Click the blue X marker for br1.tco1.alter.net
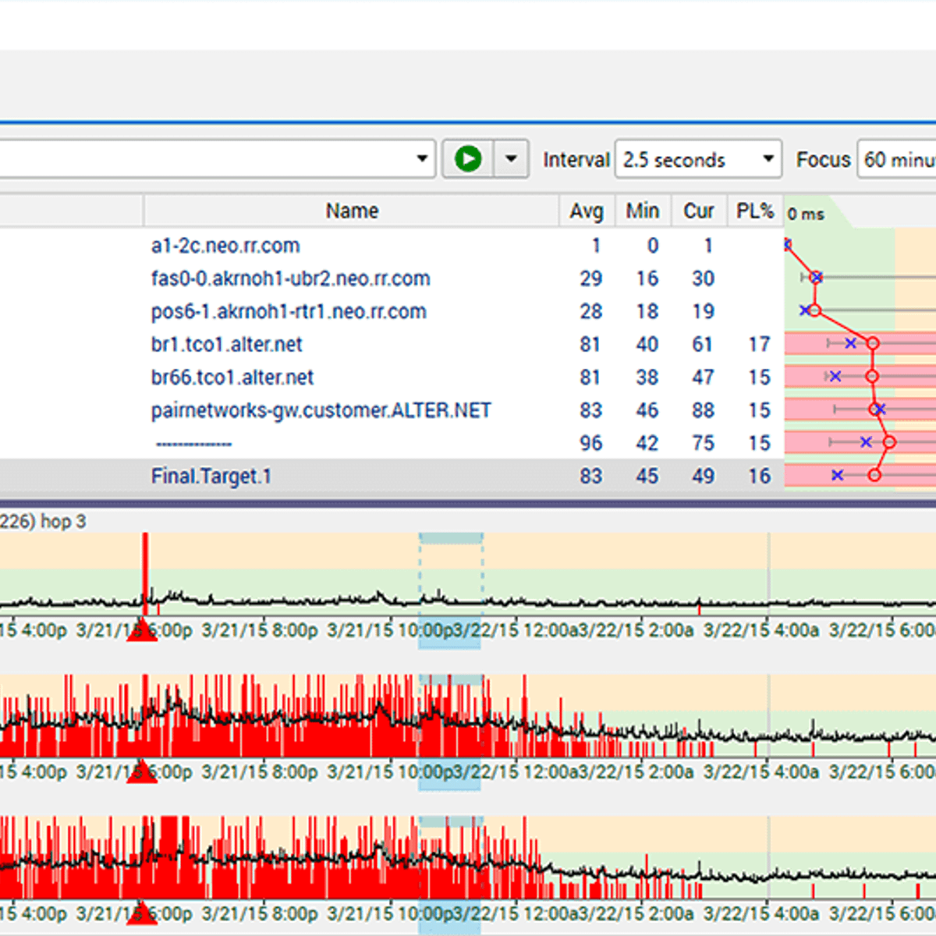The image size is (936, 936). pos(851,343)
